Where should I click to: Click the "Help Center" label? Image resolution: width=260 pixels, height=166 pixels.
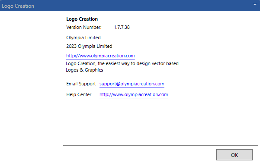pos(79,94)
